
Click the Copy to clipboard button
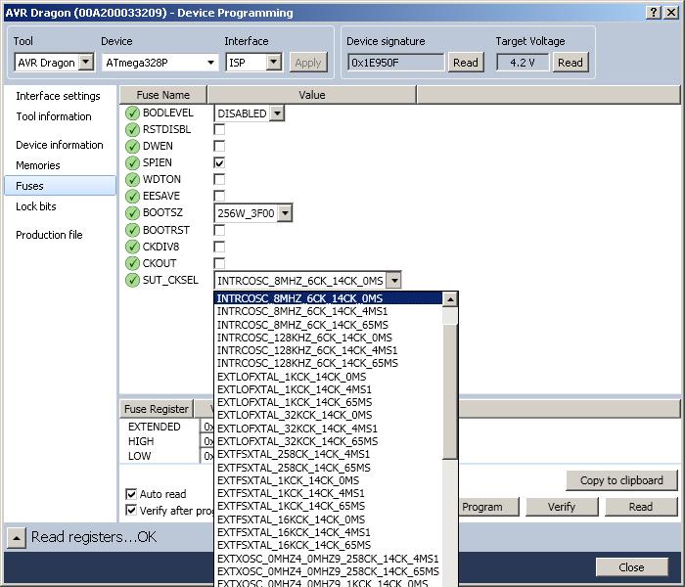click(621, 480)
